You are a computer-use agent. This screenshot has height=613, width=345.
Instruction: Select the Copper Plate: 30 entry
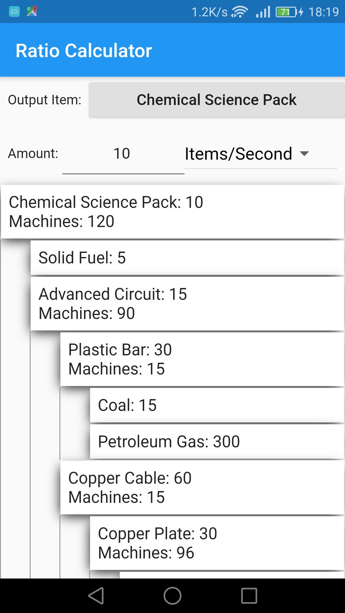click(217, 543)
